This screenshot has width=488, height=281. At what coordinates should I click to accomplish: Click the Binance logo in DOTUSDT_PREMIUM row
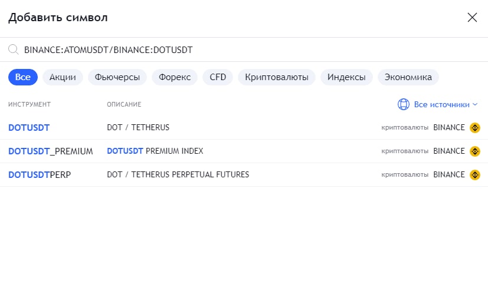pyautogui.click(x=474, y=151)
